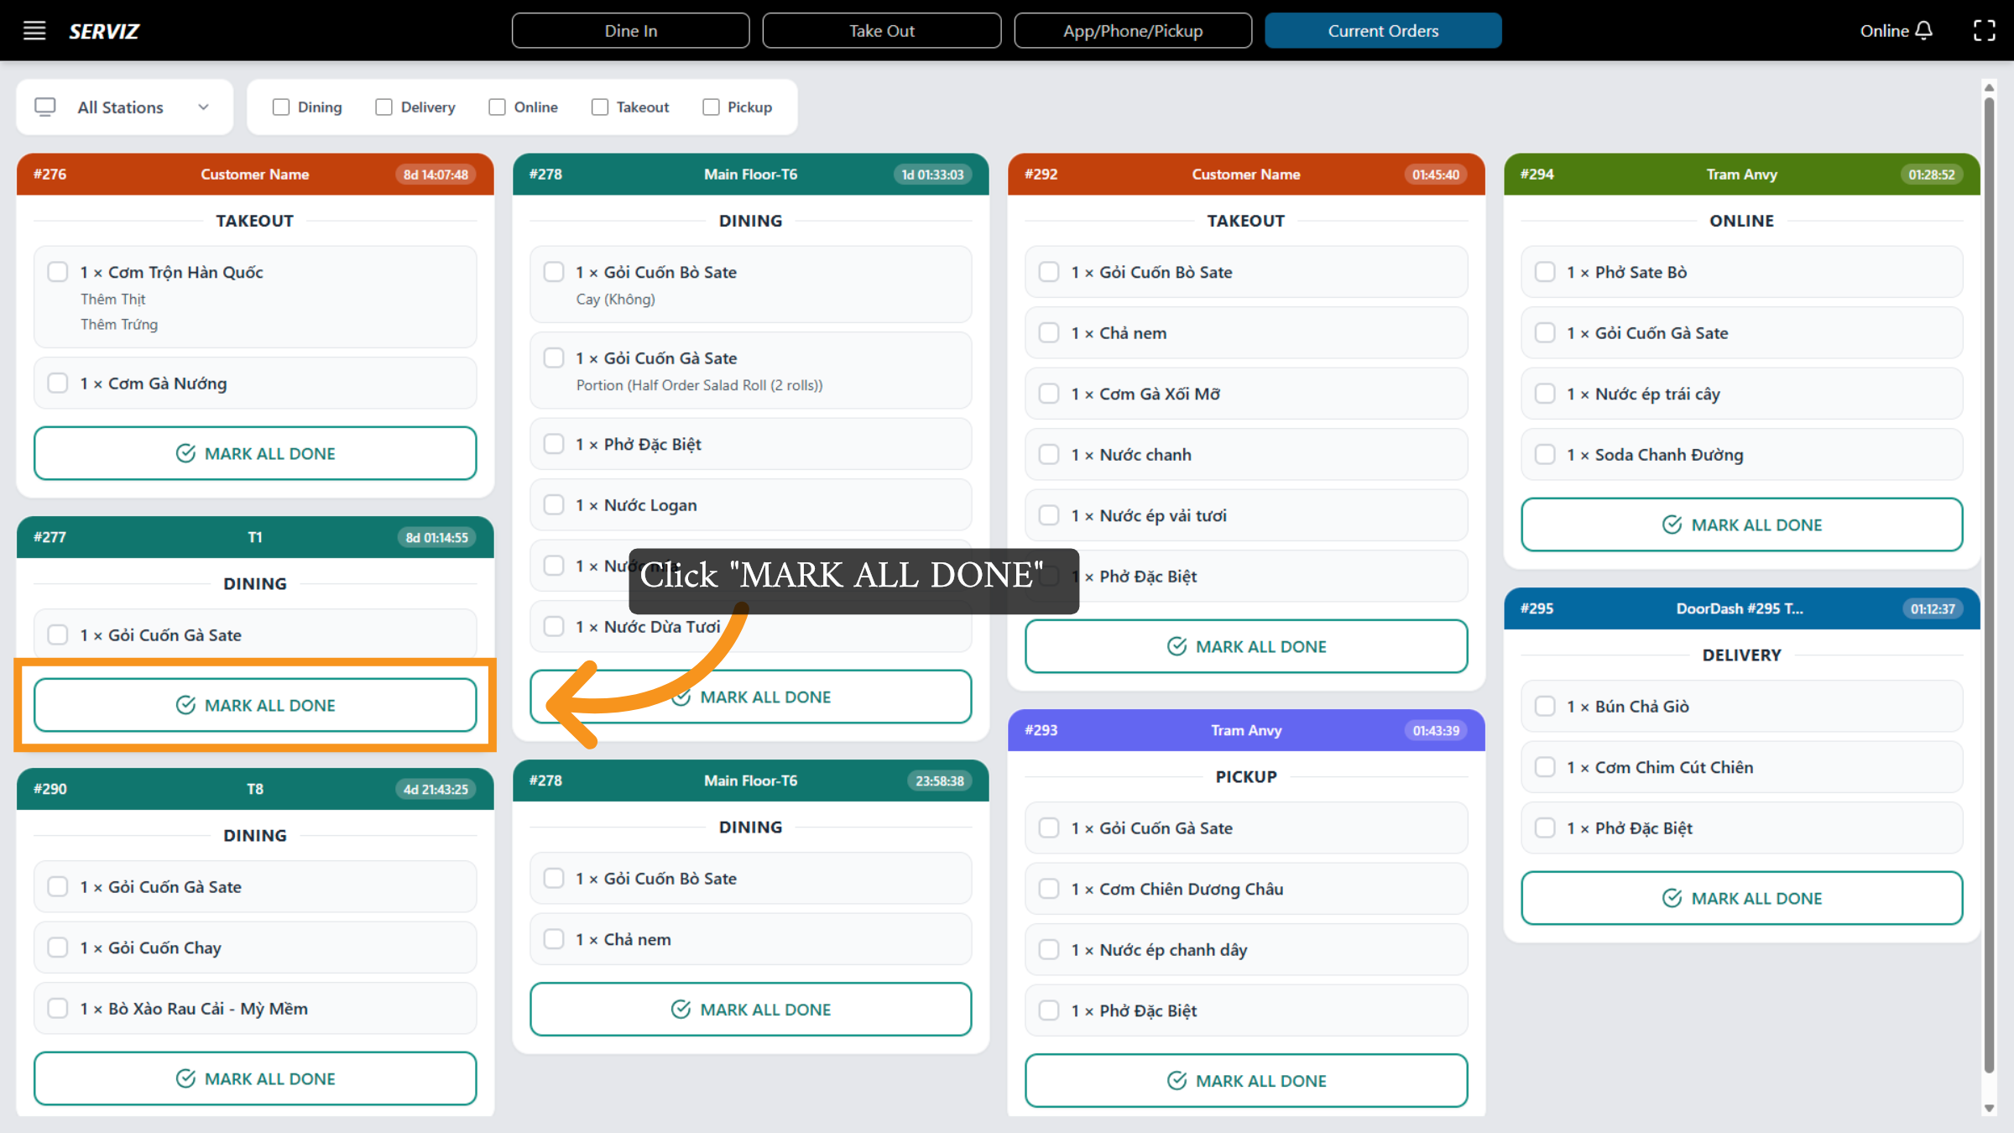Screen dimensions: 2014x1133
Task: Mark all done for order #277
Action: tap(255, 705)
